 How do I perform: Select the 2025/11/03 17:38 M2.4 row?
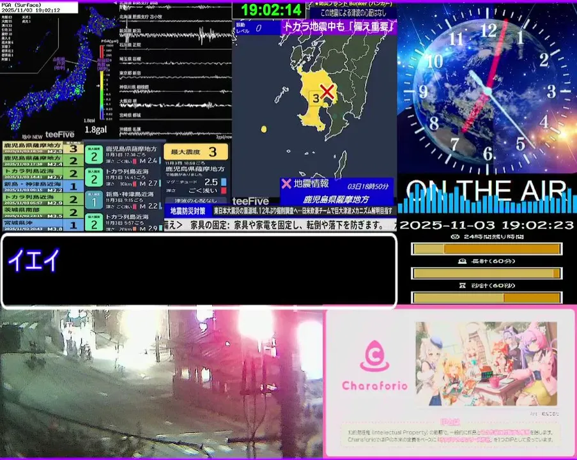(43, 160)
